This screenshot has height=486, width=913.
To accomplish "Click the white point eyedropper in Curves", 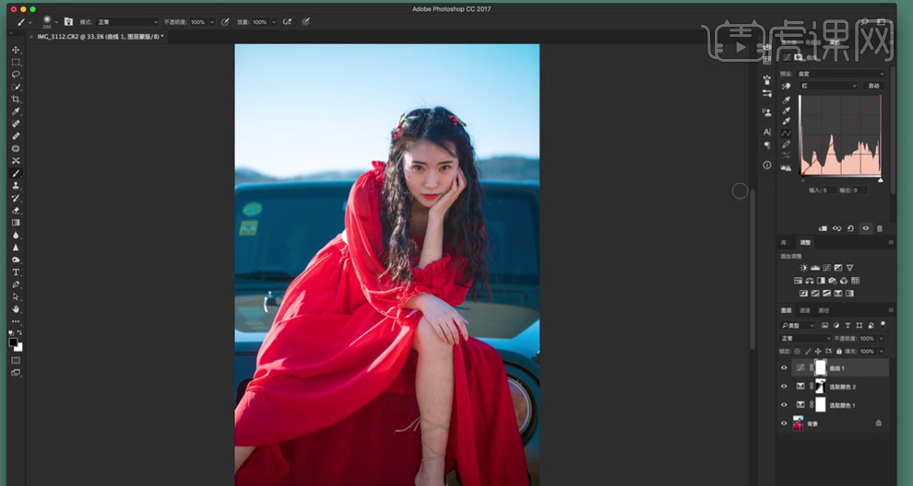I will tap(786, 121).
